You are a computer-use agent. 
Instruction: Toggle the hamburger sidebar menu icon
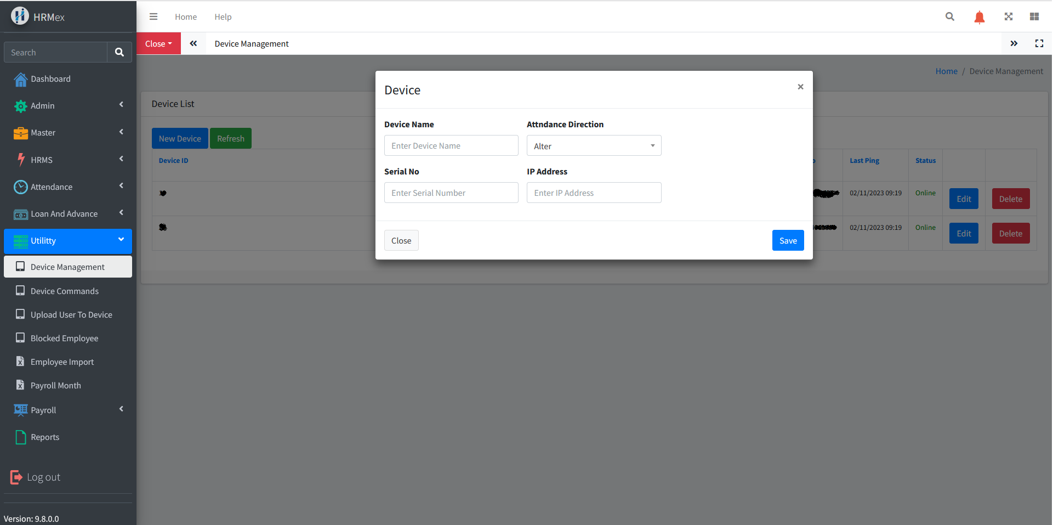(x=153, y=17)
